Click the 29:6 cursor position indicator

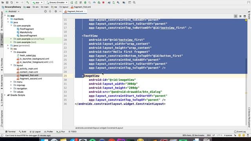point(209,136)
